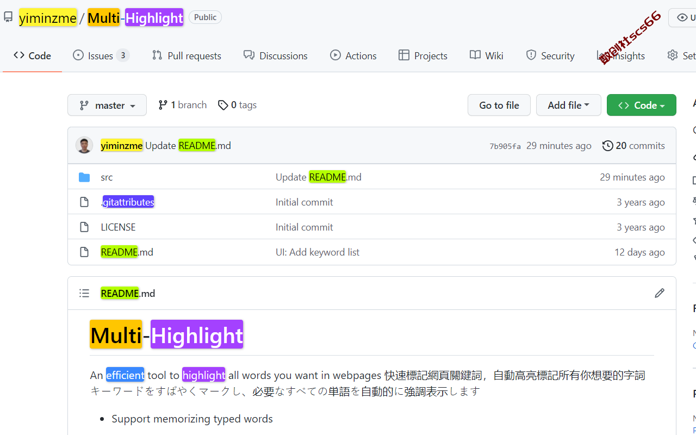Expand the green Code dropdown button
696x435 pixels.
(642, 105)
